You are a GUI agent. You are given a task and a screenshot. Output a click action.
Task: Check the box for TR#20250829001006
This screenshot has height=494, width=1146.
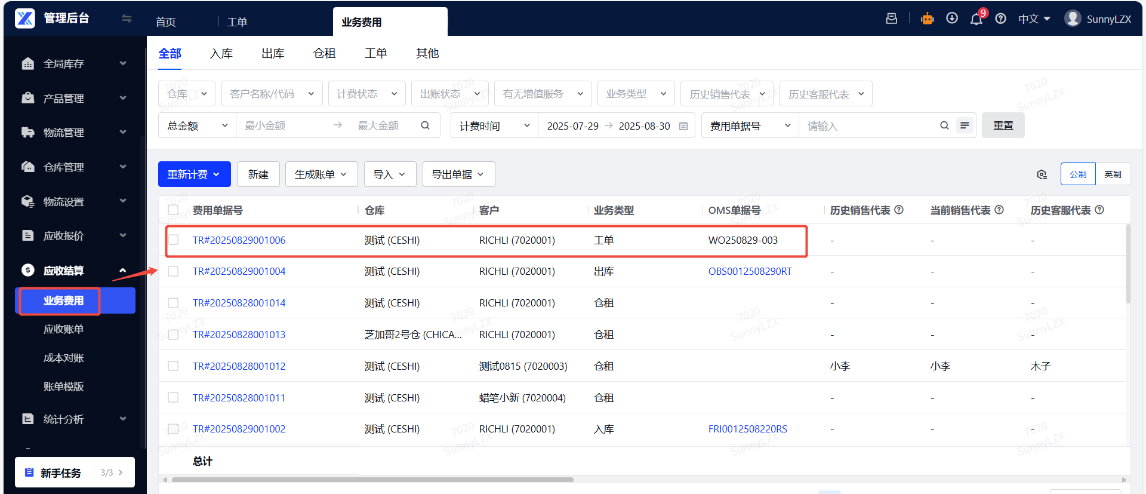(x=173, y=240)
